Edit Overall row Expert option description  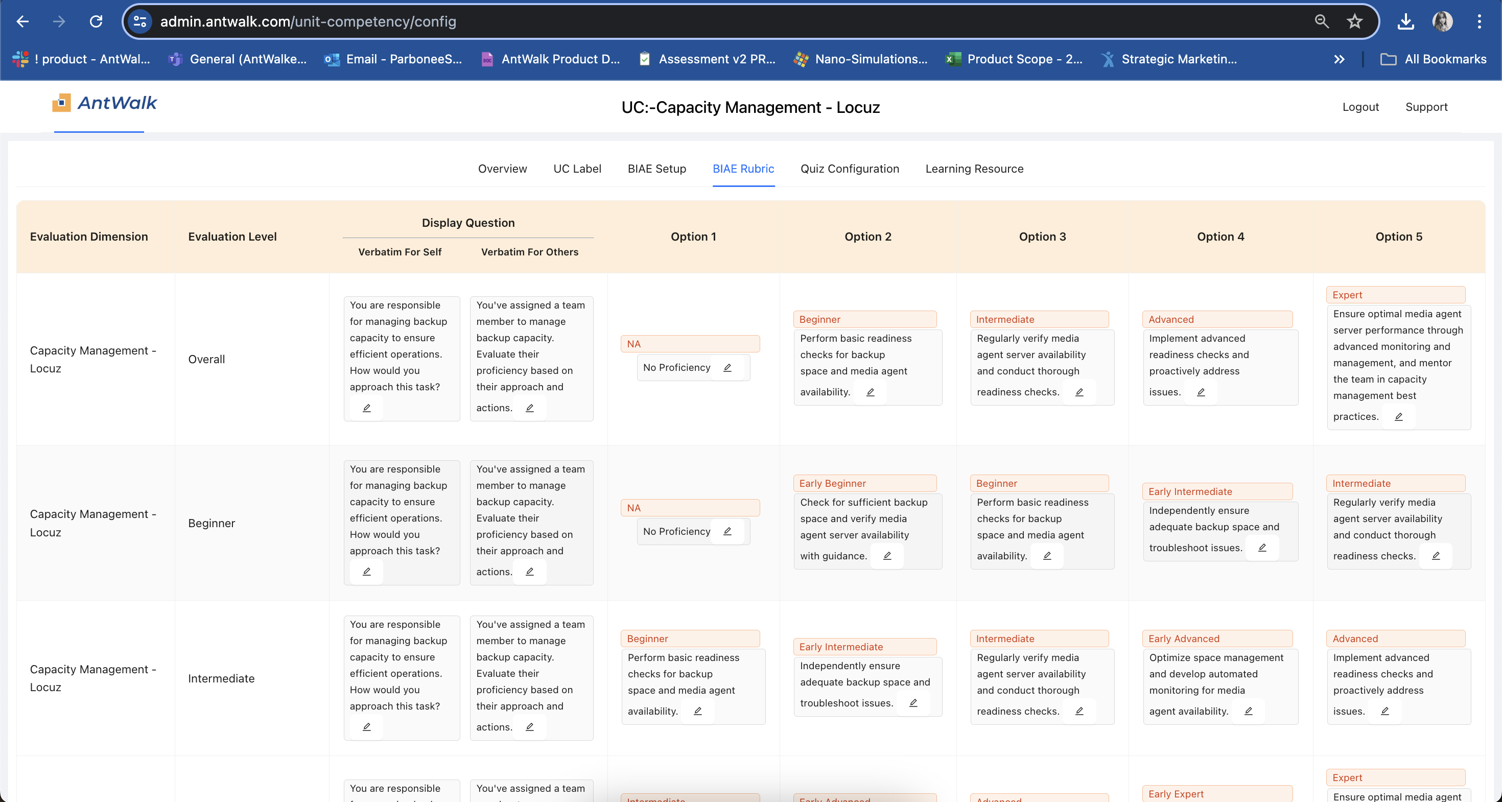click(x=1398, y=417)
